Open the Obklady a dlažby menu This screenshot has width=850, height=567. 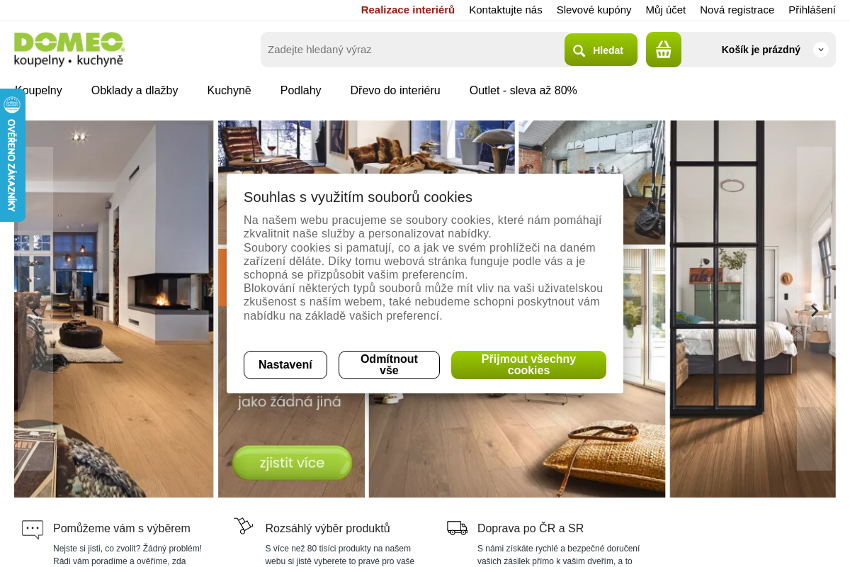tap(135, 91)
